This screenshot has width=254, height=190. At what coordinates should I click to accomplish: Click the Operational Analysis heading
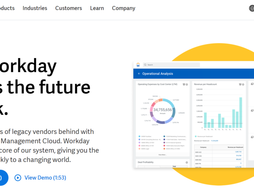click(x=158, y=74)
